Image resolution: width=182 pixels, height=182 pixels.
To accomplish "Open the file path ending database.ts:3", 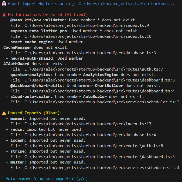I will tap(90, 53).
